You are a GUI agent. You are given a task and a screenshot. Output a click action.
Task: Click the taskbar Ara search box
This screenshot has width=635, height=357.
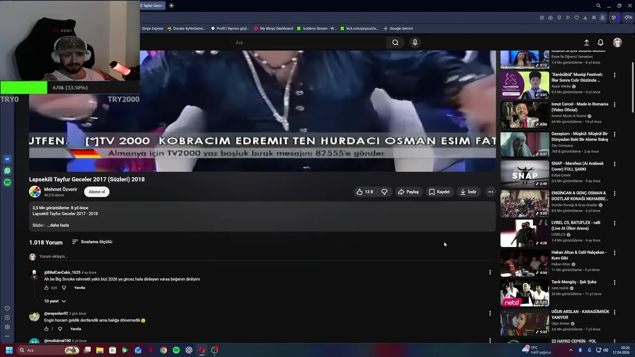point(48,350)
